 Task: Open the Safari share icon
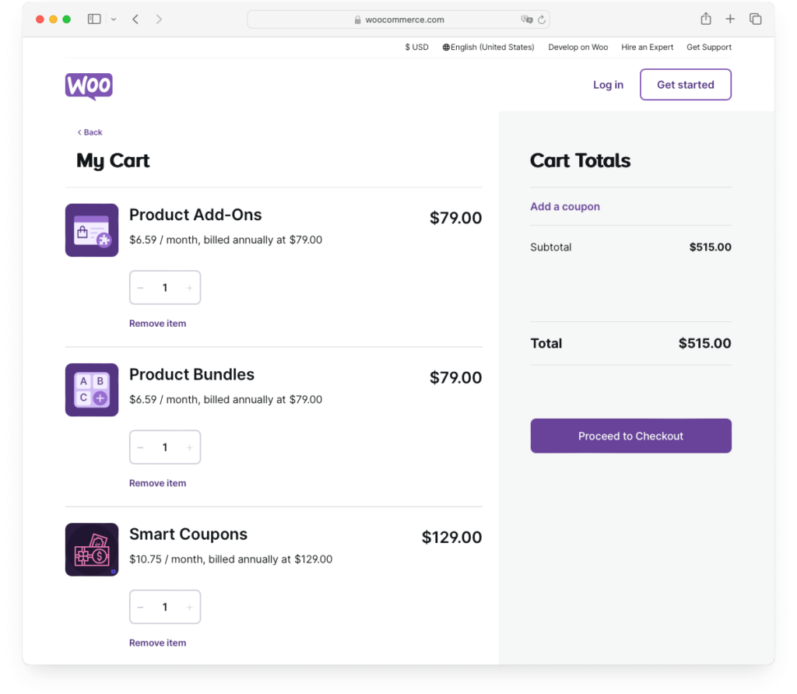[705, 19]
